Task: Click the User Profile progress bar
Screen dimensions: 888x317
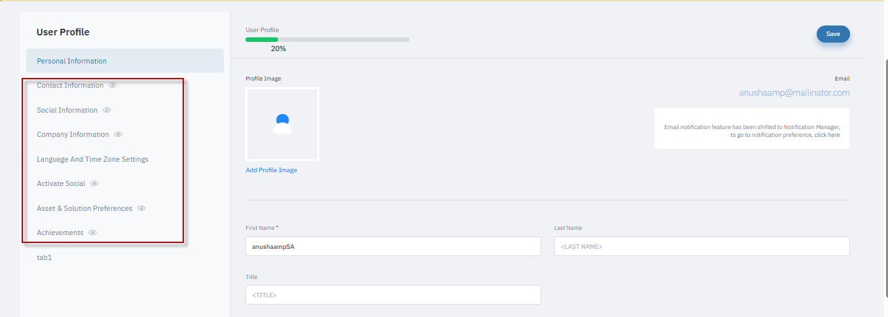Action: click(327, 39)
